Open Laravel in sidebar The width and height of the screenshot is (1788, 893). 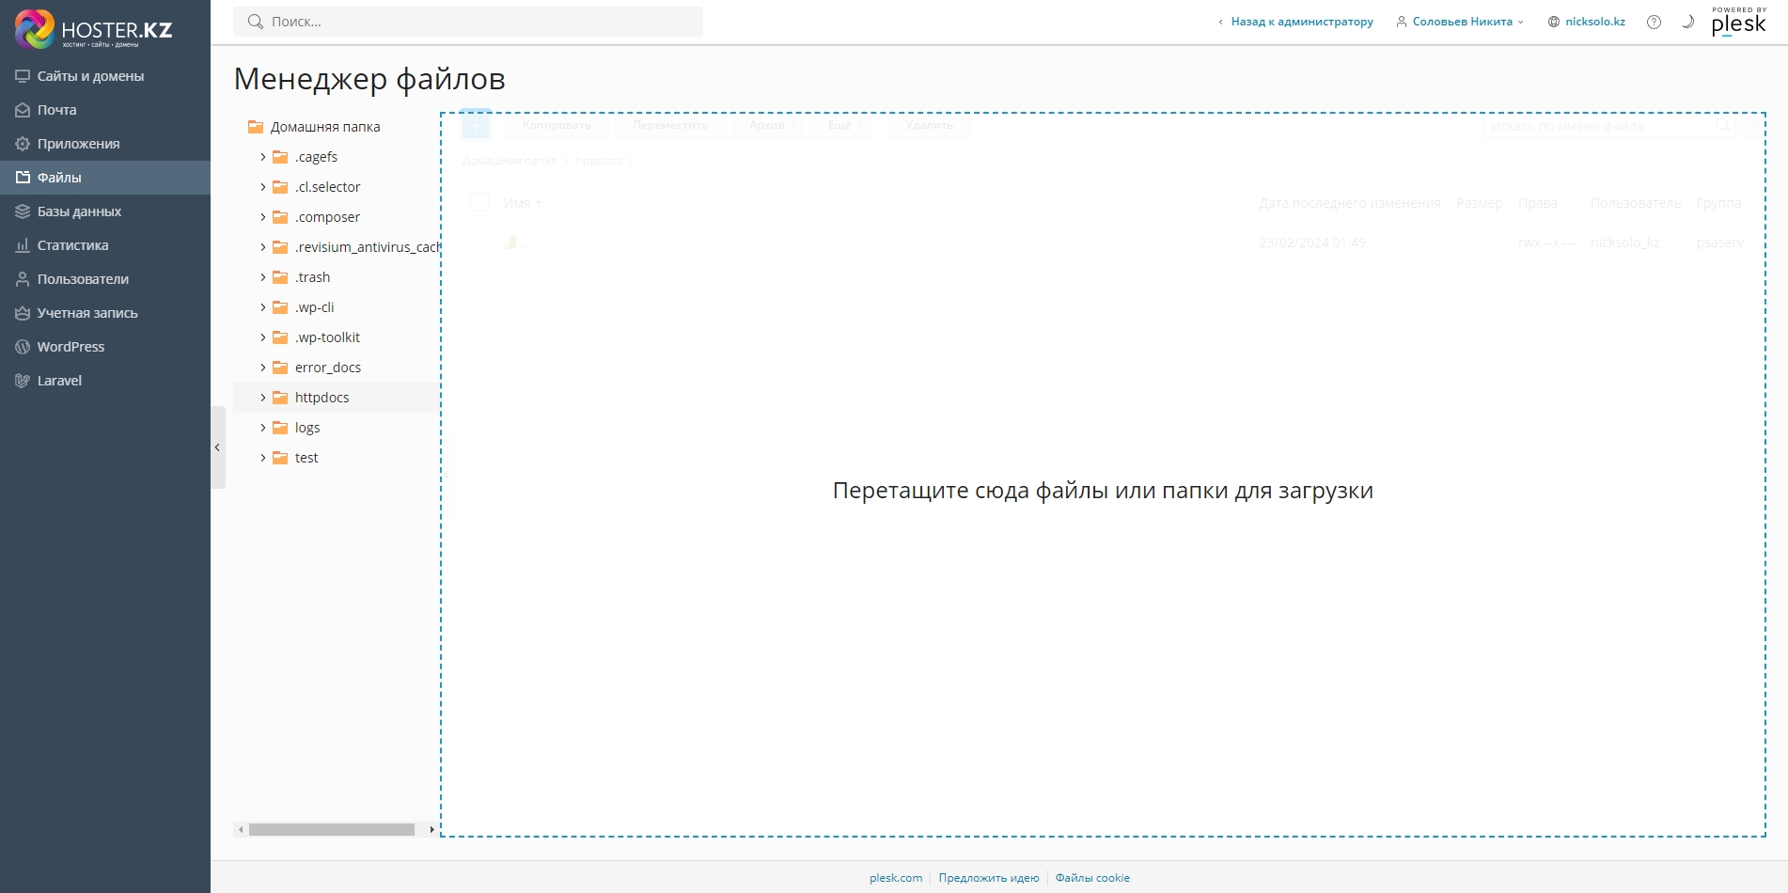tap(59, 381)
